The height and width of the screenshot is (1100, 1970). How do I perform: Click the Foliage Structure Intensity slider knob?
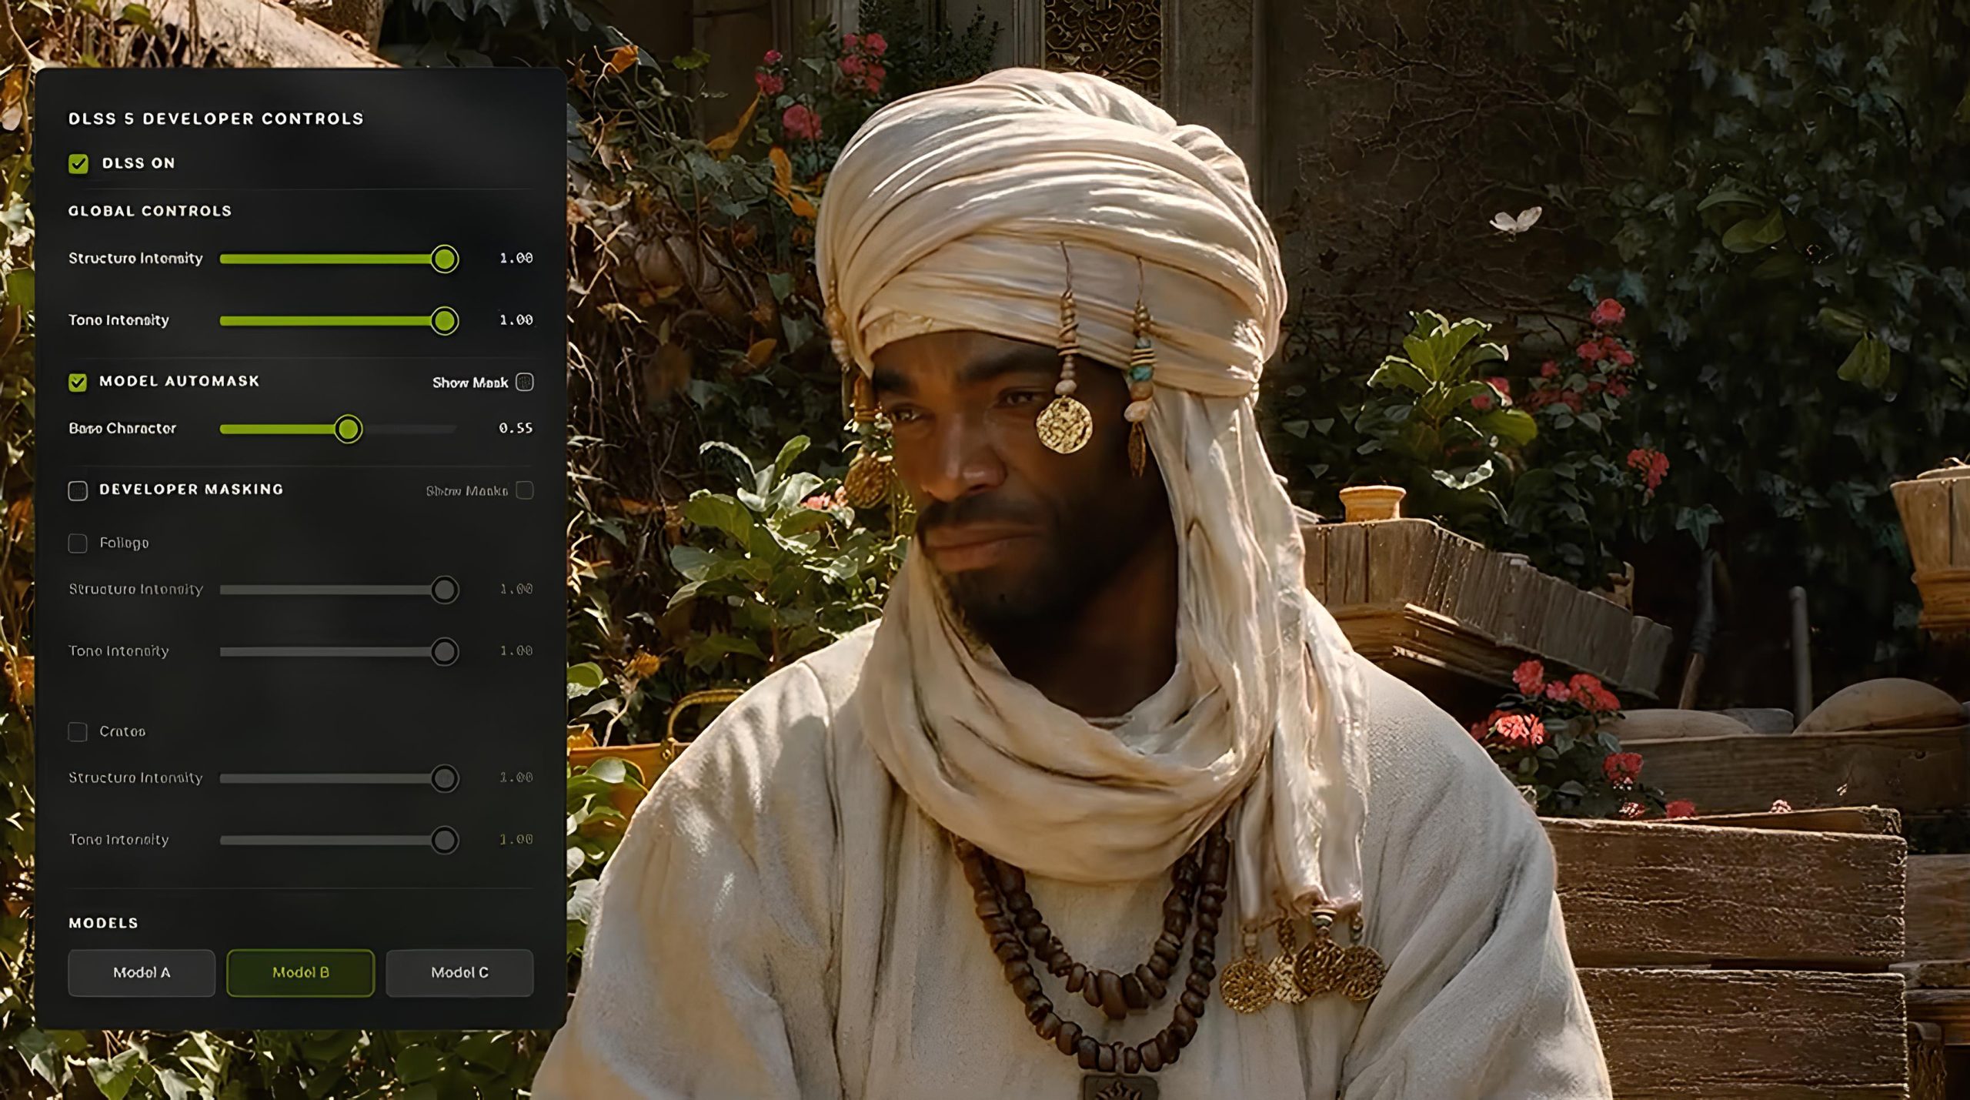point(444,590)
